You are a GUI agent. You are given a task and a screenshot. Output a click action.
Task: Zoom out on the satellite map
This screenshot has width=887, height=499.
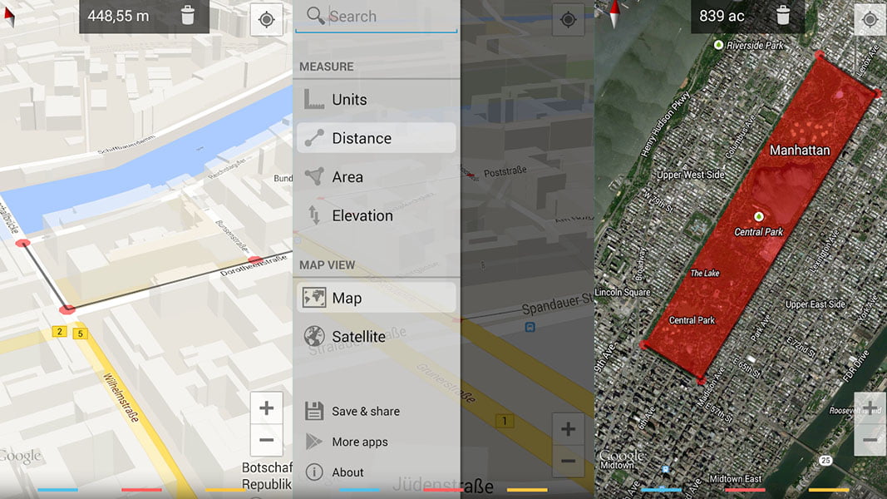pyautogui.click(x=870, y=440)
